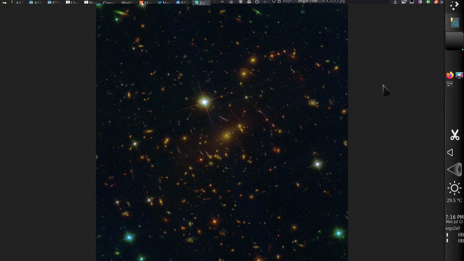Open the application launcher dots-arrow icon
This screenshot has width=464, height=261.
pos(454,5)
